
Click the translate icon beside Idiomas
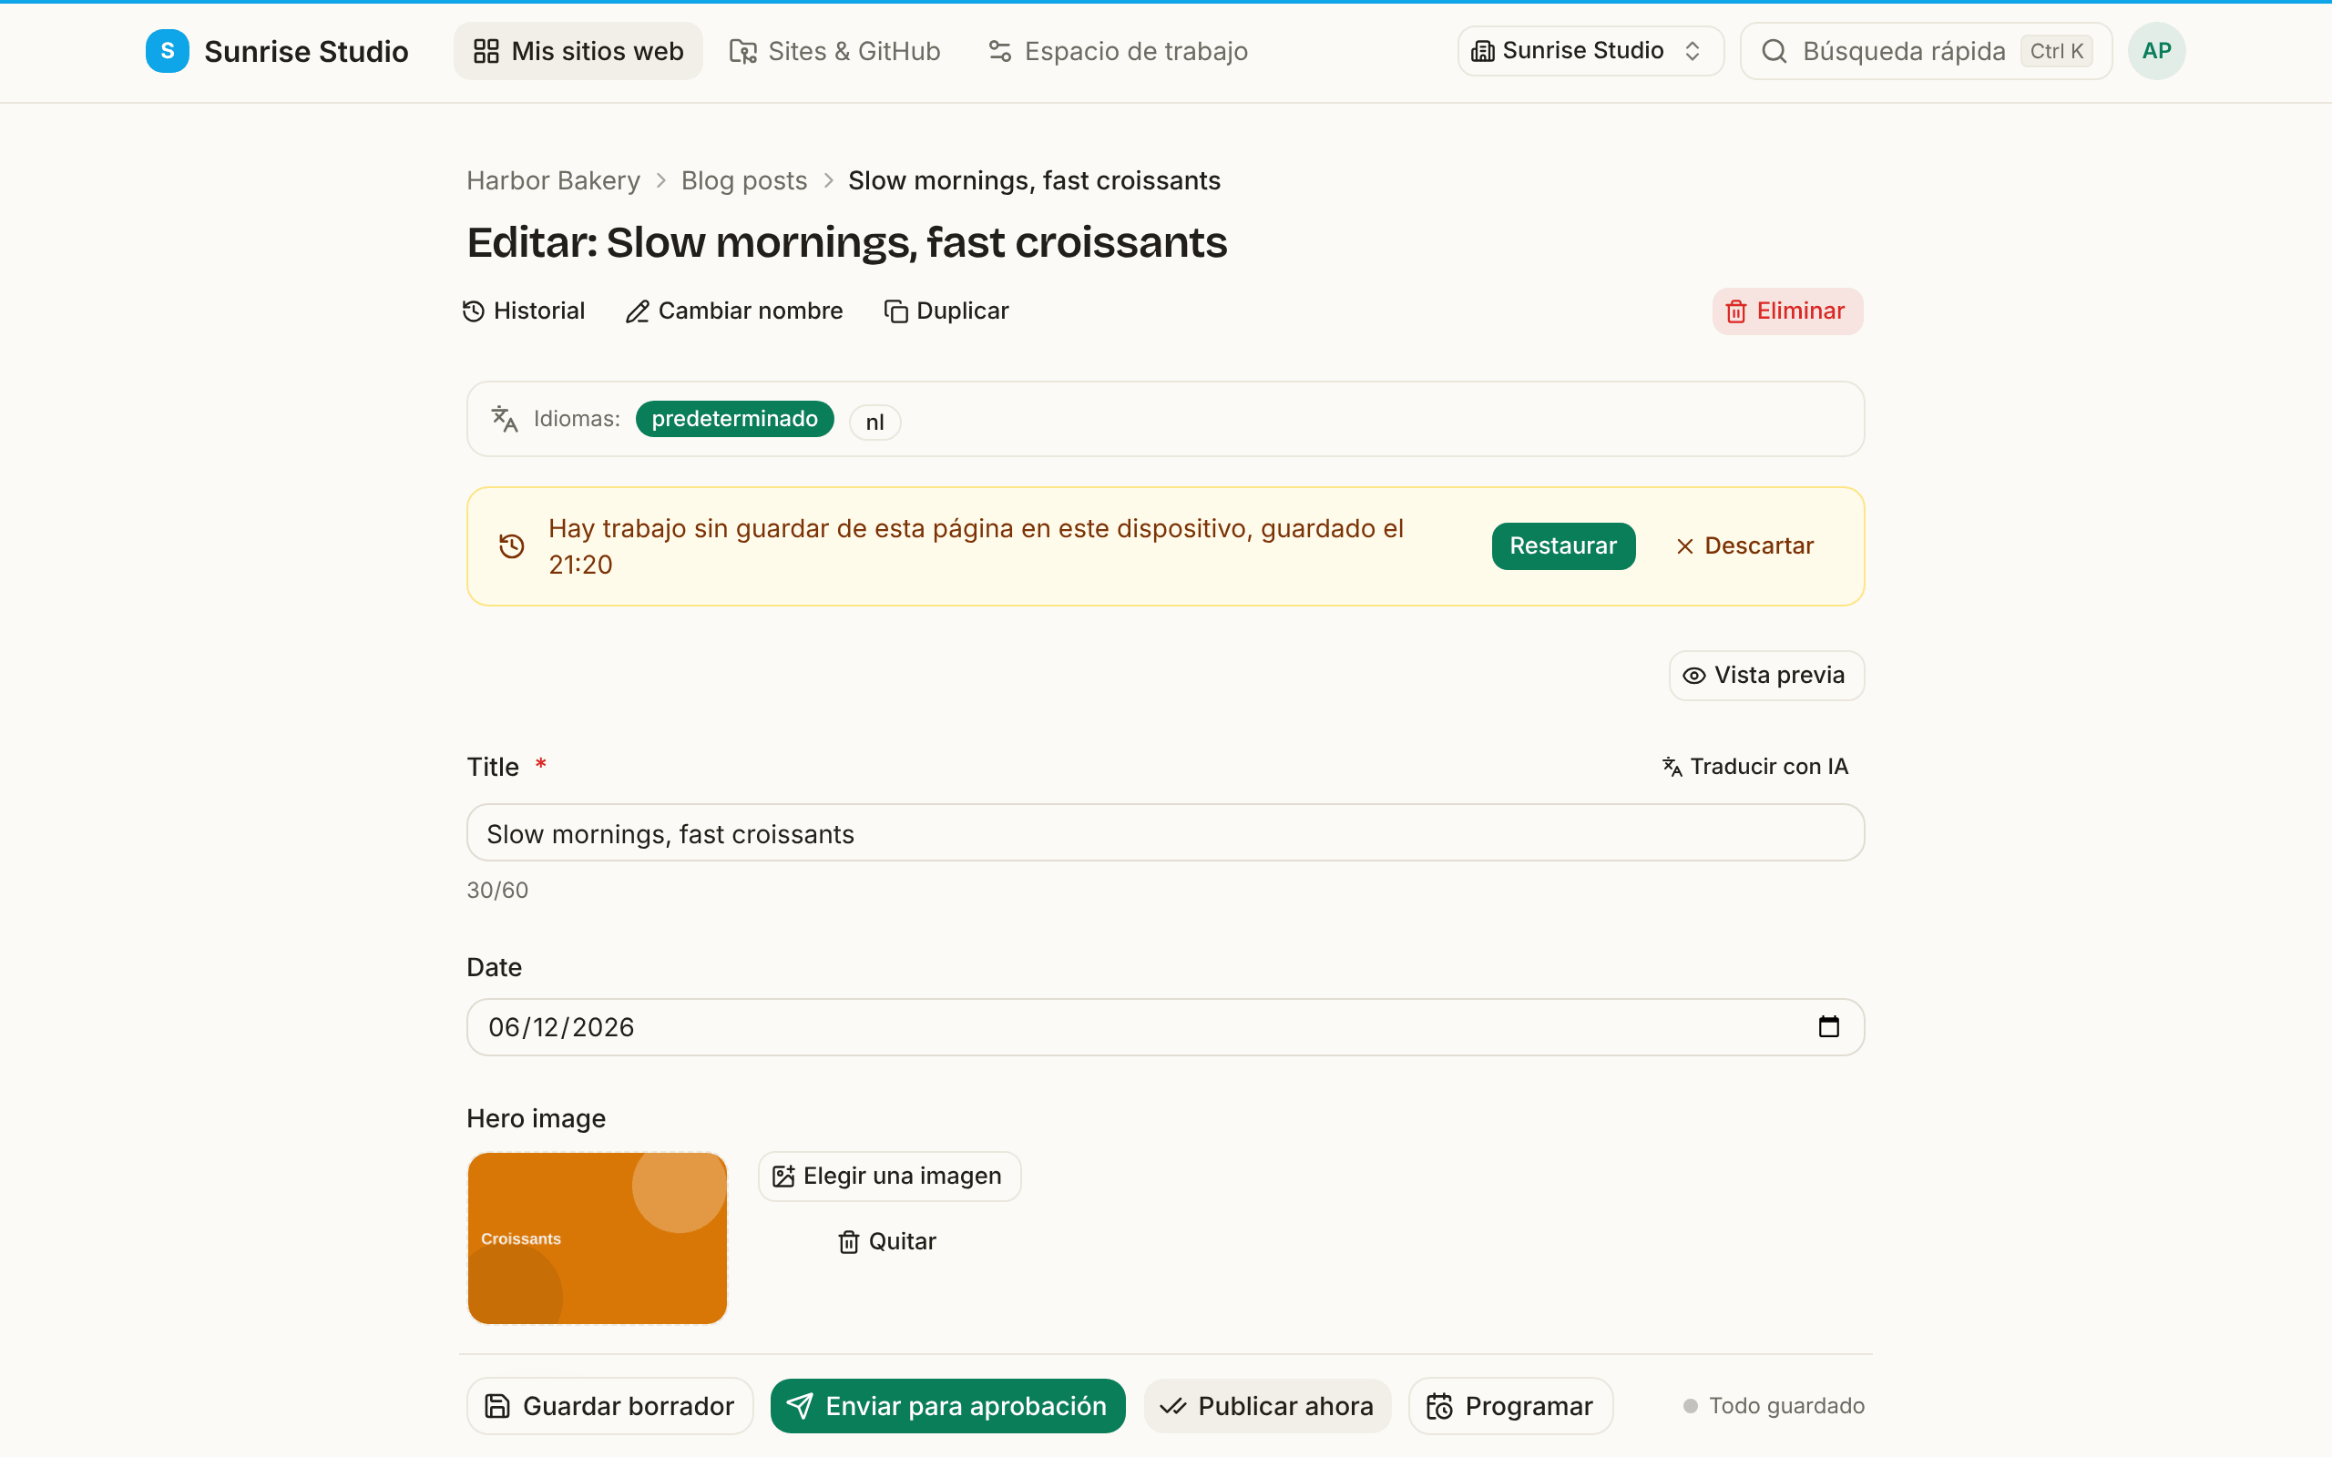(x=505, y=419)
